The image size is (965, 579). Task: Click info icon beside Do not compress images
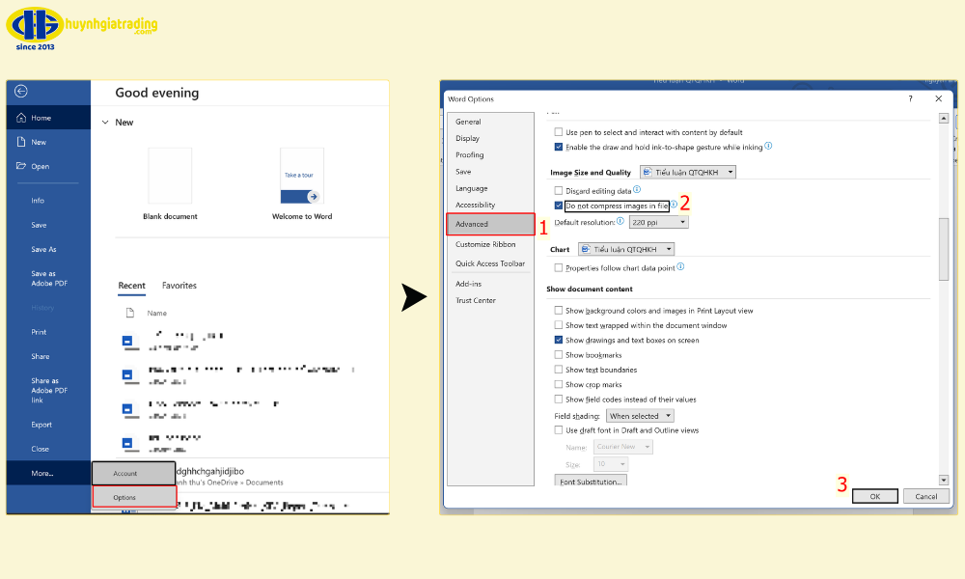click(x=674, y=205)
